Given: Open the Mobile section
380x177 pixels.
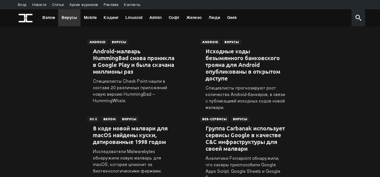Looking at the screenshot, I should click(90, 18).
